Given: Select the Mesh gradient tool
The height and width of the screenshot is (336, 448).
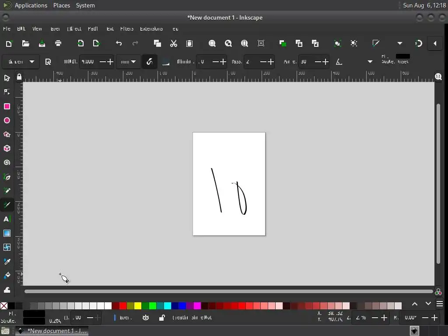Looking at the screenshot, I should click(7, 247).
